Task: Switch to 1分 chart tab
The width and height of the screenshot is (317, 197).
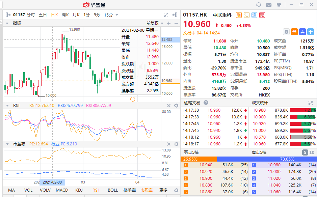Action: pyautogui.click(x=86, y=15)
